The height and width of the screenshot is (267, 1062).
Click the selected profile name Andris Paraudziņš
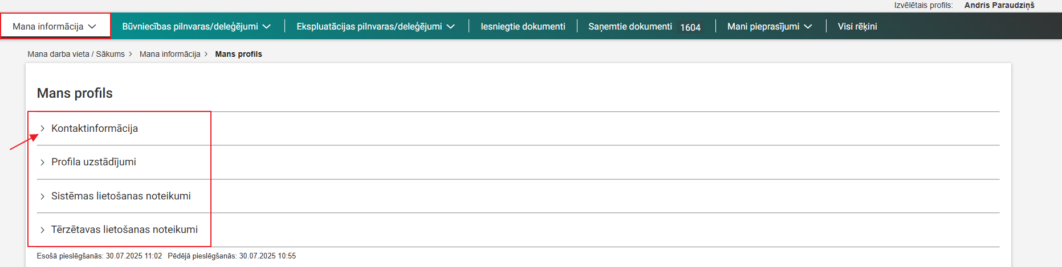[999, 5]
